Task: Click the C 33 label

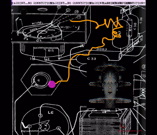Action: click(92, 59)
